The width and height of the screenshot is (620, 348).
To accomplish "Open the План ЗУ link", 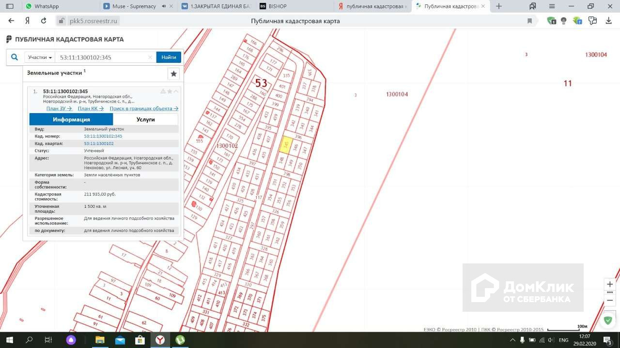I will (59, 109).
